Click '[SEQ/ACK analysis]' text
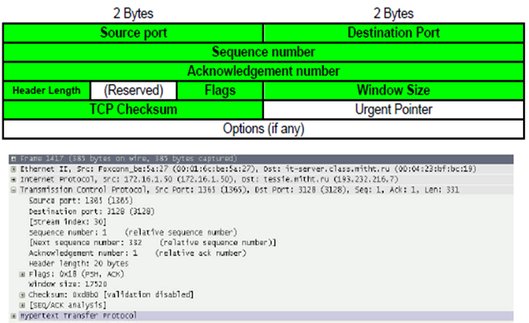 coord(67,306)
